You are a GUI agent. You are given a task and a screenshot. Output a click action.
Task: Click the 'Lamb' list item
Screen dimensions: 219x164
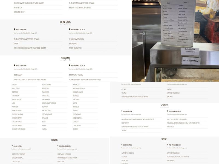coord(13,103)
